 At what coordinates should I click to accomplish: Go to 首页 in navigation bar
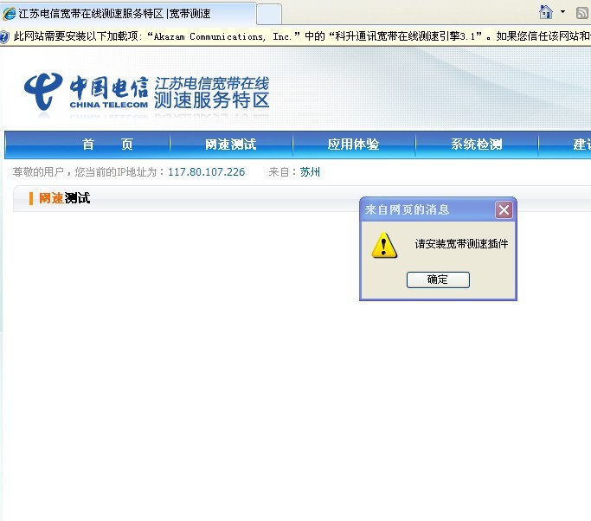coord(107,145)
